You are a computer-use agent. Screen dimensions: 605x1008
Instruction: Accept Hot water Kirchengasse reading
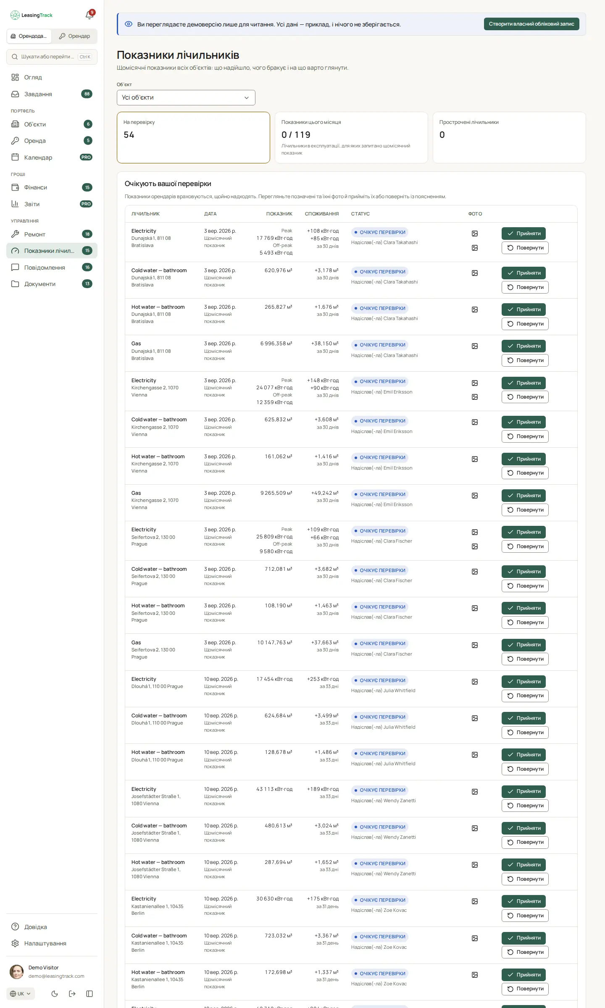(523, 459)
